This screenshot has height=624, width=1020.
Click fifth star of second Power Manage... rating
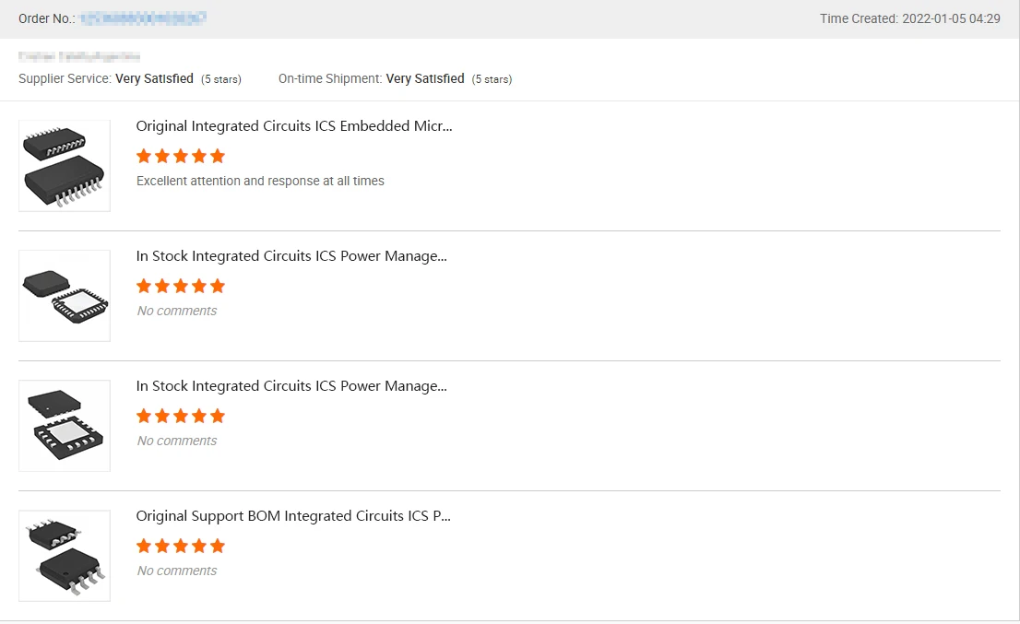coord(218,416)
